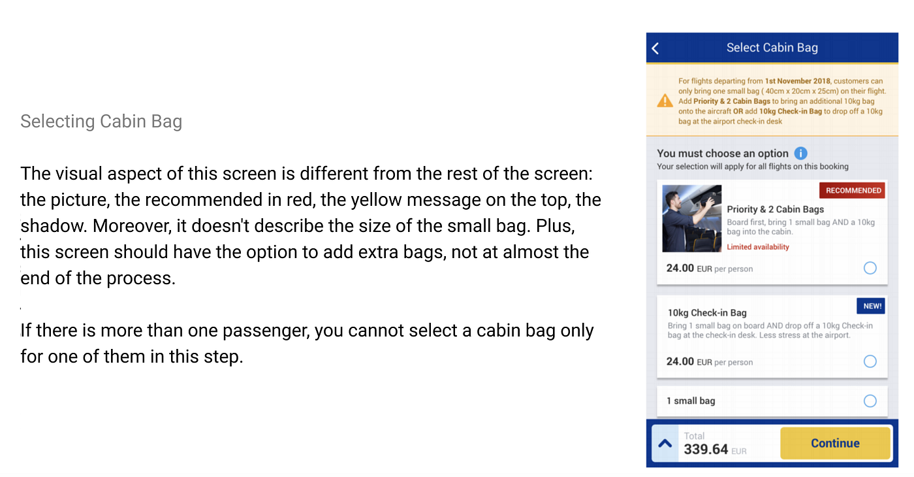Click the Priority & 2 Cabin Bags title

(x=776, y=209)
